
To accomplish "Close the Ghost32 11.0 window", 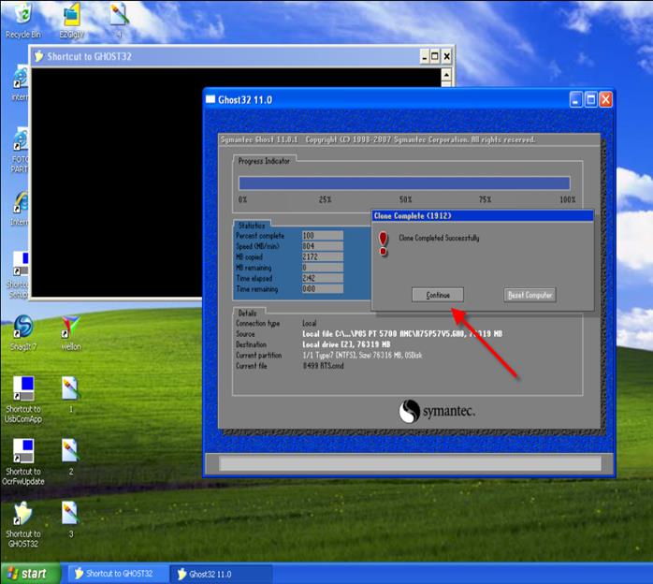I will point(605,99).
